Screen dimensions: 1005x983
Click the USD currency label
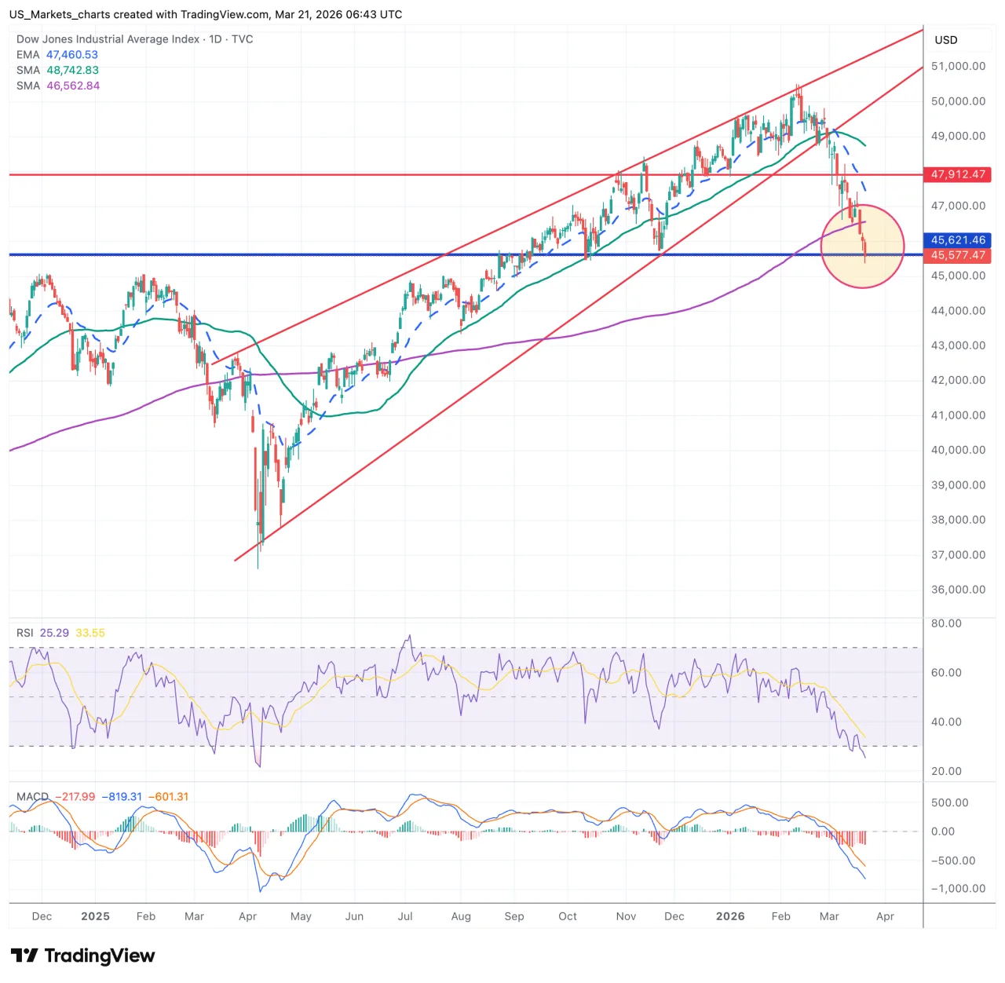(x=946, y=40)
